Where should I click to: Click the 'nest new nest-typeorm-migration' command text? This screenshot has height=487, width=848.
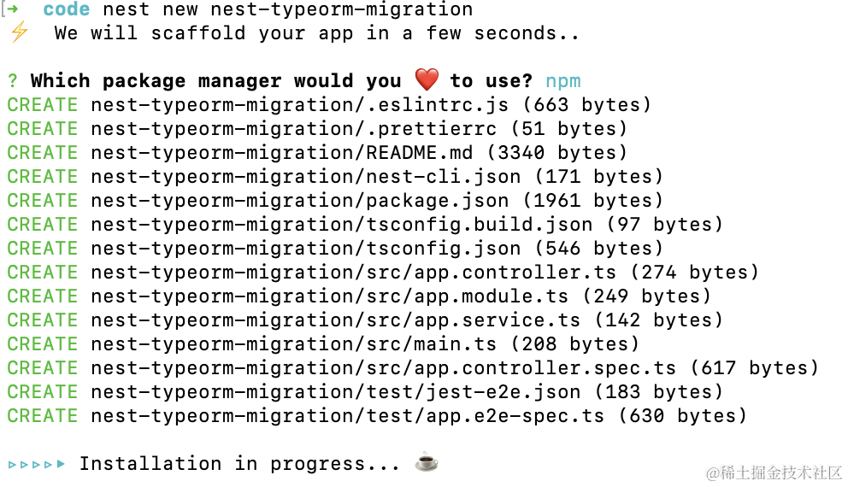287,10
